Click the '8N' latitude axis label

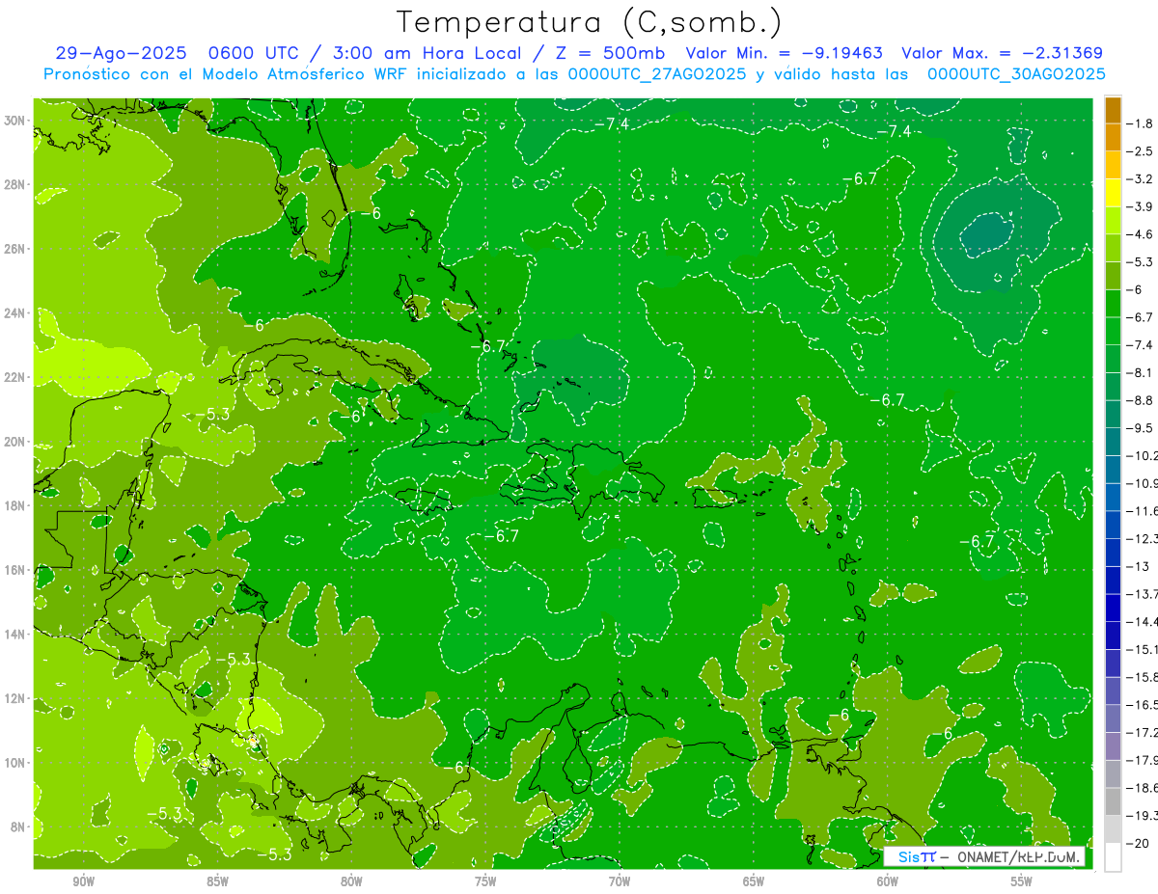(18, 826)
